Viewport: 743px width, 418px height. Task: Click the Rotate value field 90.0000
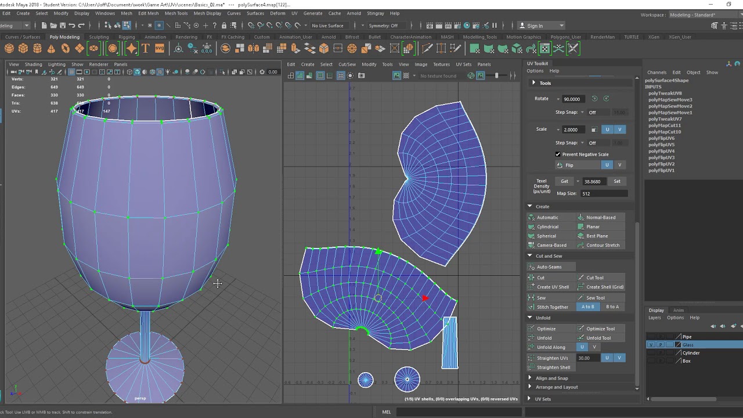click(x=575, y=99)
